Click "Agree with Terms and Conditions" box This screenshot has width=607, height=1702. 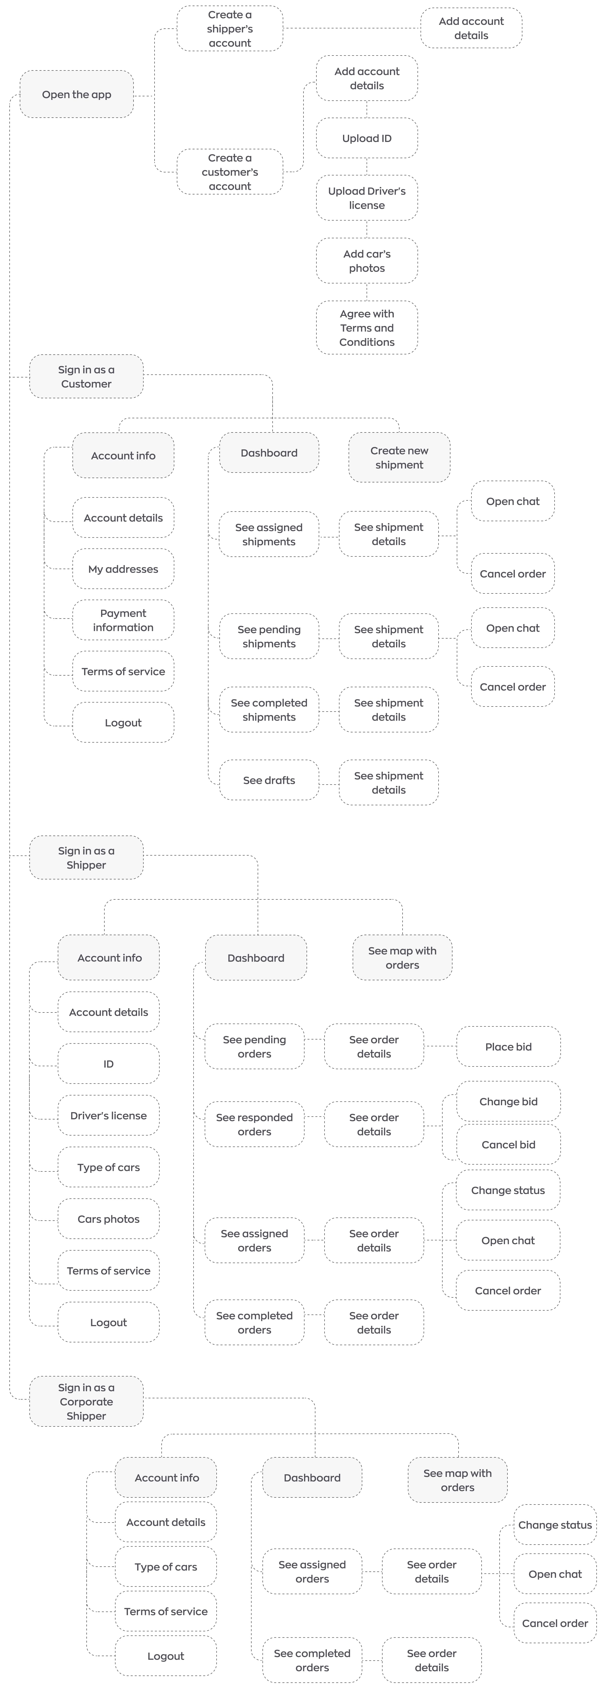click(x=367, y=328)
